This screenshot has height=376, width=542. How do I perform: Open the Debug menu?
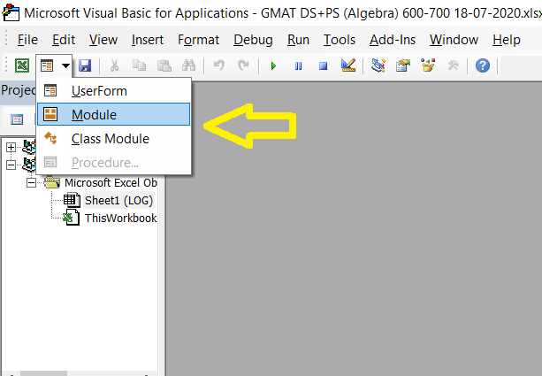click(x=253, y=40)
